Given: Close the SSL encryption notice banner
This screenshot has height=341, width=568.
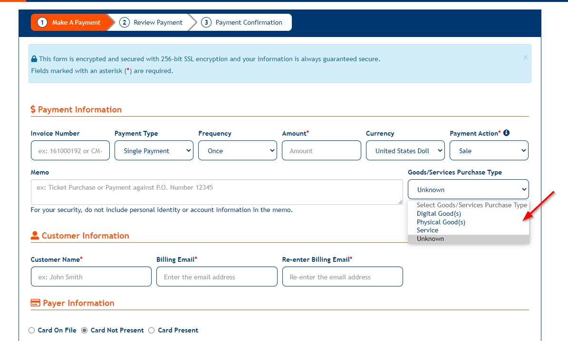Looking at the screenshot, I should (525, 57).
